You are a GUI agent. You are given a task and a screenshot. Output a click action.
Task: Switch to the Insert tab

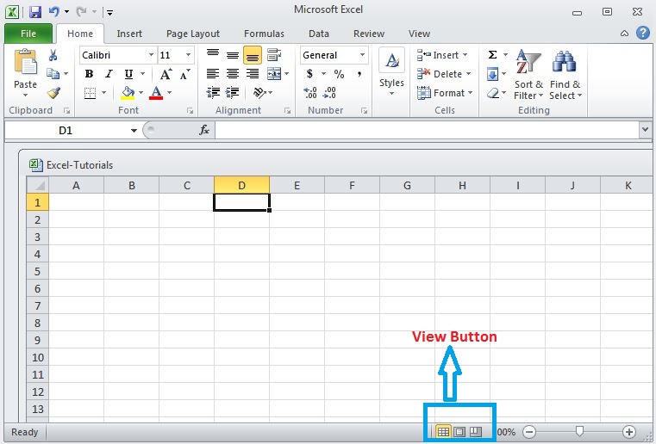tap(129, 34)
